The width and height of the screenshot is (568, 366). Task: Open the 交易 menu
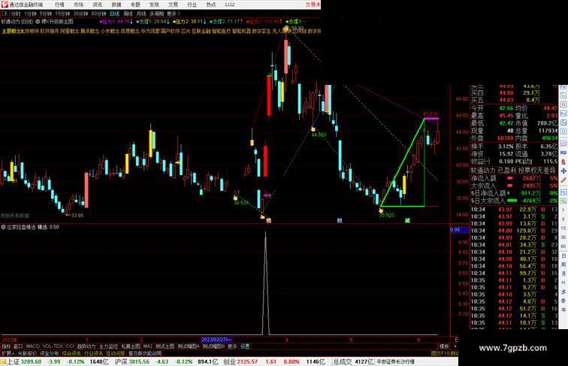click(x=173, y=5)
